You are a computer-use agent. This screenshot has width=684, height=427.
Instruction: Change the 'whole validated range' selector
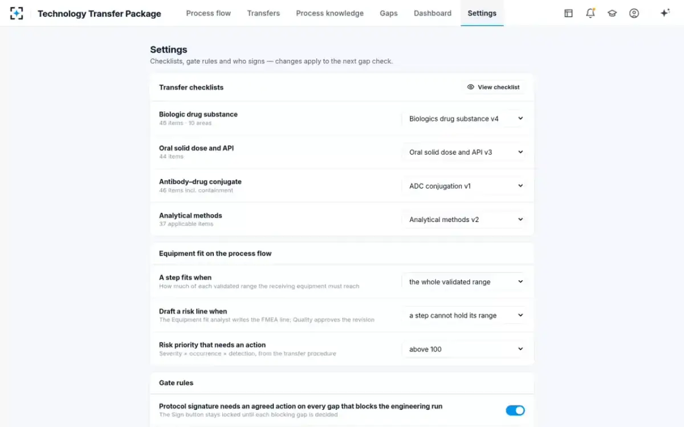pyautogui.click(x=464, y=281)
